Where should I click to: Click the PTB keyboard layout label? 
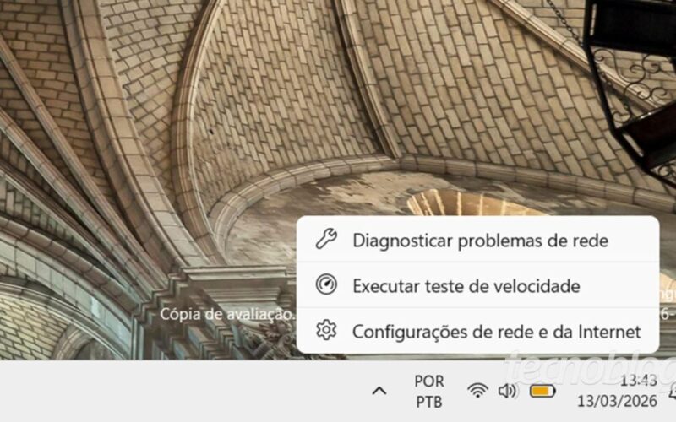click(x=428, y=402)
